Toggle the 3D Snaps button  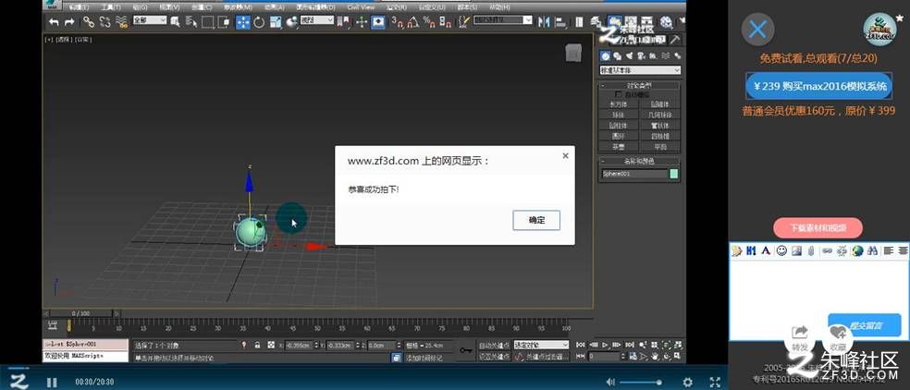(x=397, y=22)
